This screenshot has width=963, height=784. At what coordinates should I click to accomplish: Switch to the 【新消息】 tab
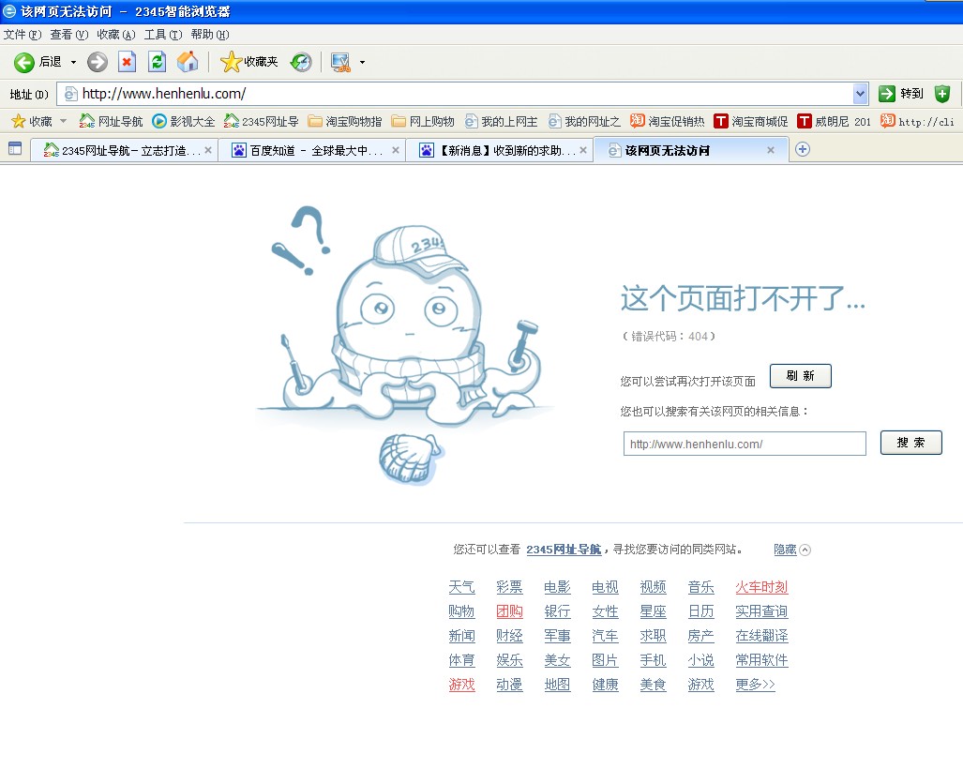tap(498, 150)
